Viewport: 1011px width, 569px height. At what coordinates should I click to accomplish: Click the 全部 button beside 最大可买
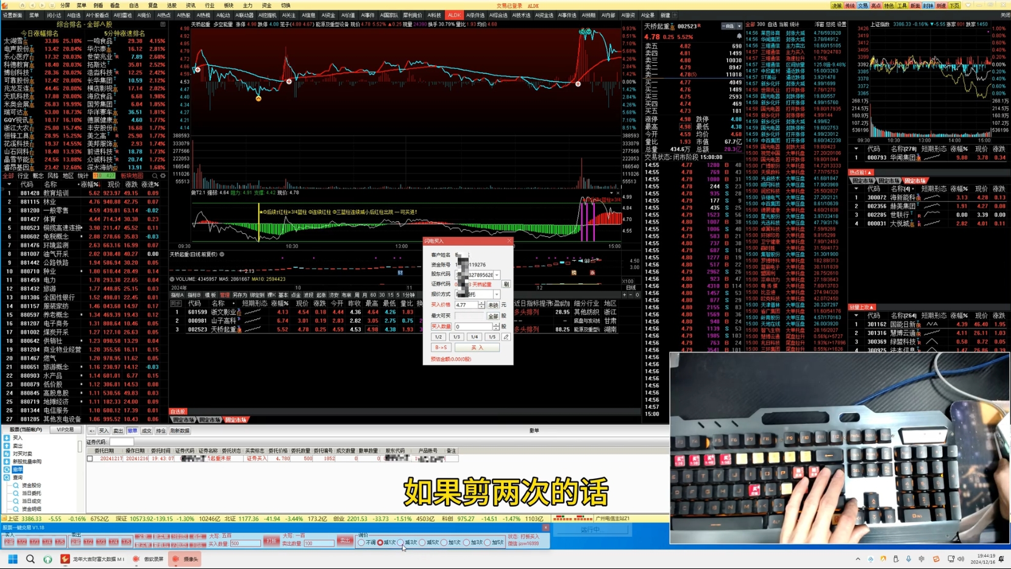(x=492, y=316)
